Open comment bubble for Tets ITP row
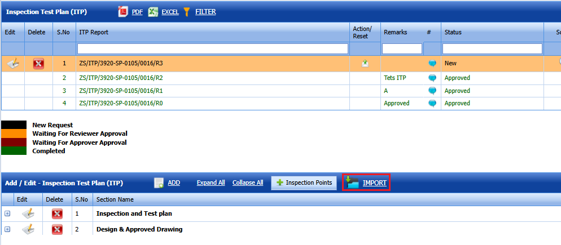 [432, 78]
